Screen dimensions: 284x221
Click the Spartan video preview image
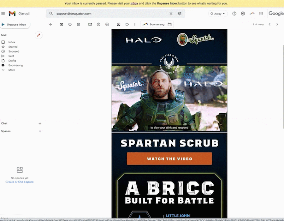pyautogui.click(x=169, y=98)
